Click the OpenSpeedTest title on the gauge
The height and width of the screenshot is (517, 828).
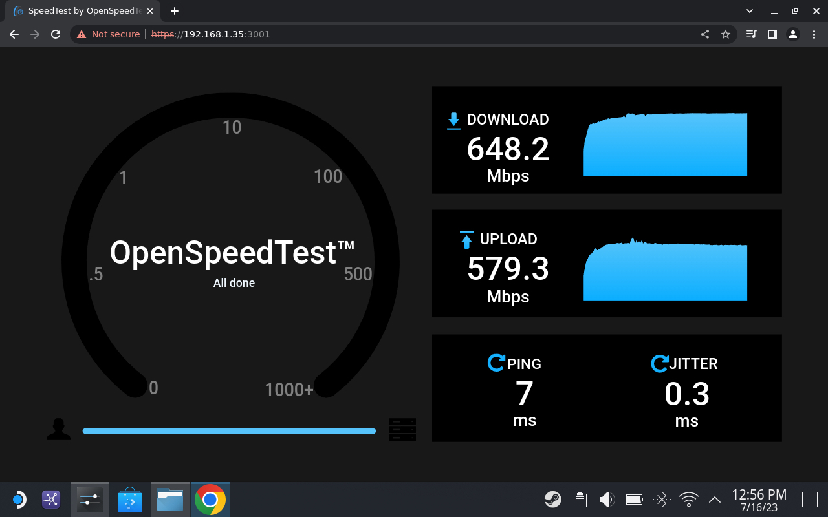pyautogui.click(x=232, y=252)
